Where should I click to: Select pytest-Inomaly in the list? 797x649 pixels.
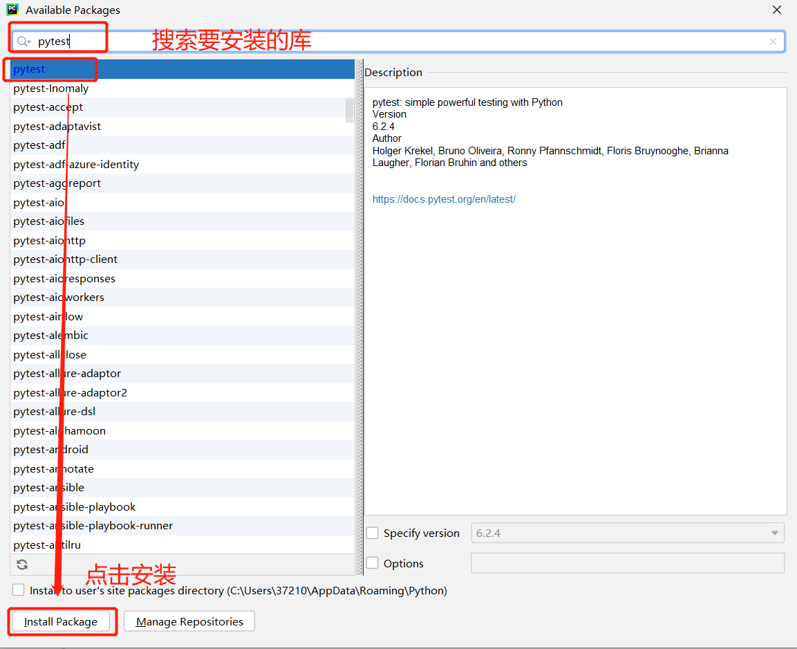coord(182,89)
